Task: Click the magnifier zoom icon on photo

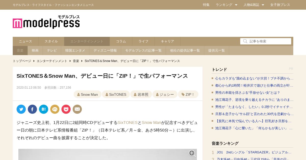Action: 192,153
